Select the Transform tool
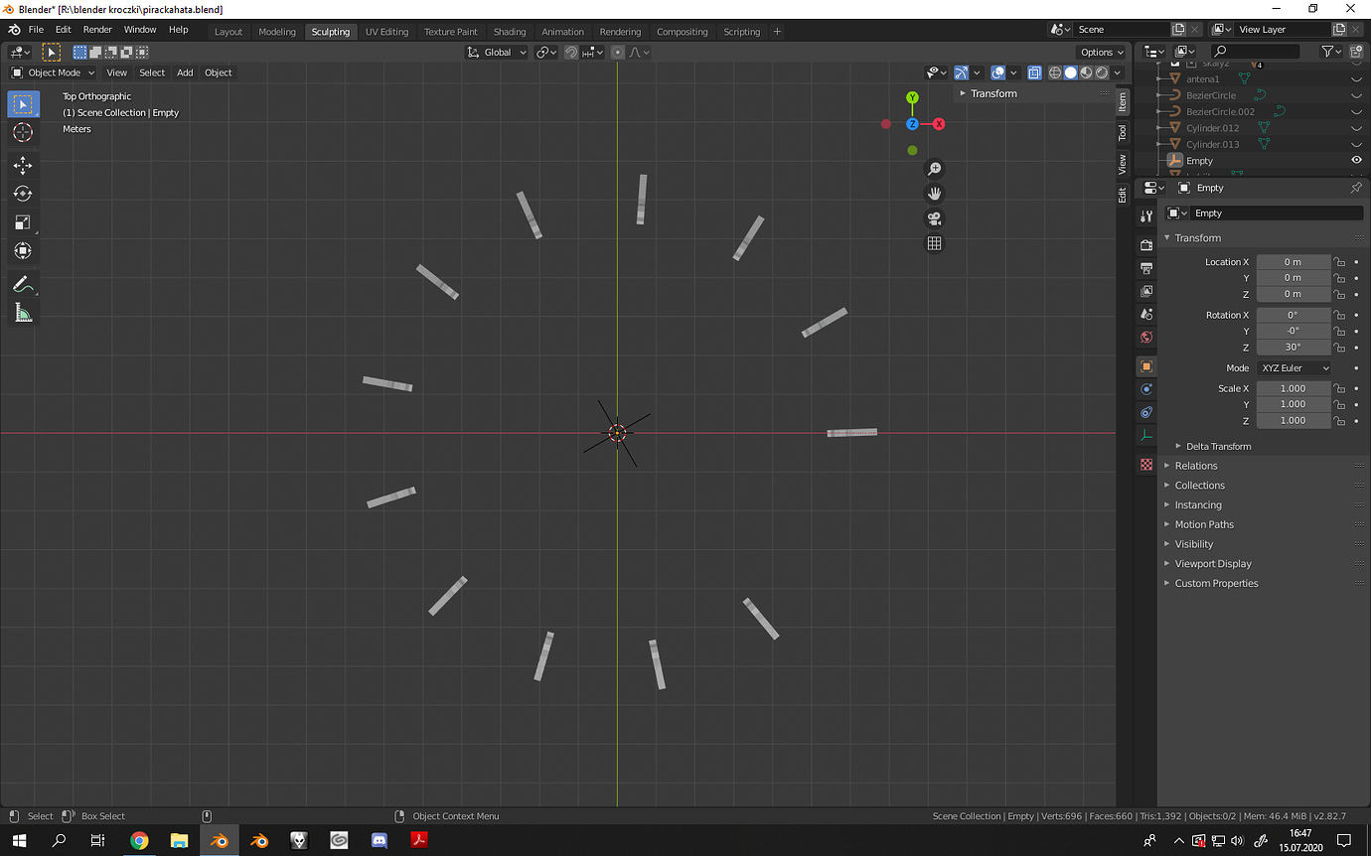Viewport: 1371px width, 856px height. click(x=24, y=251)
